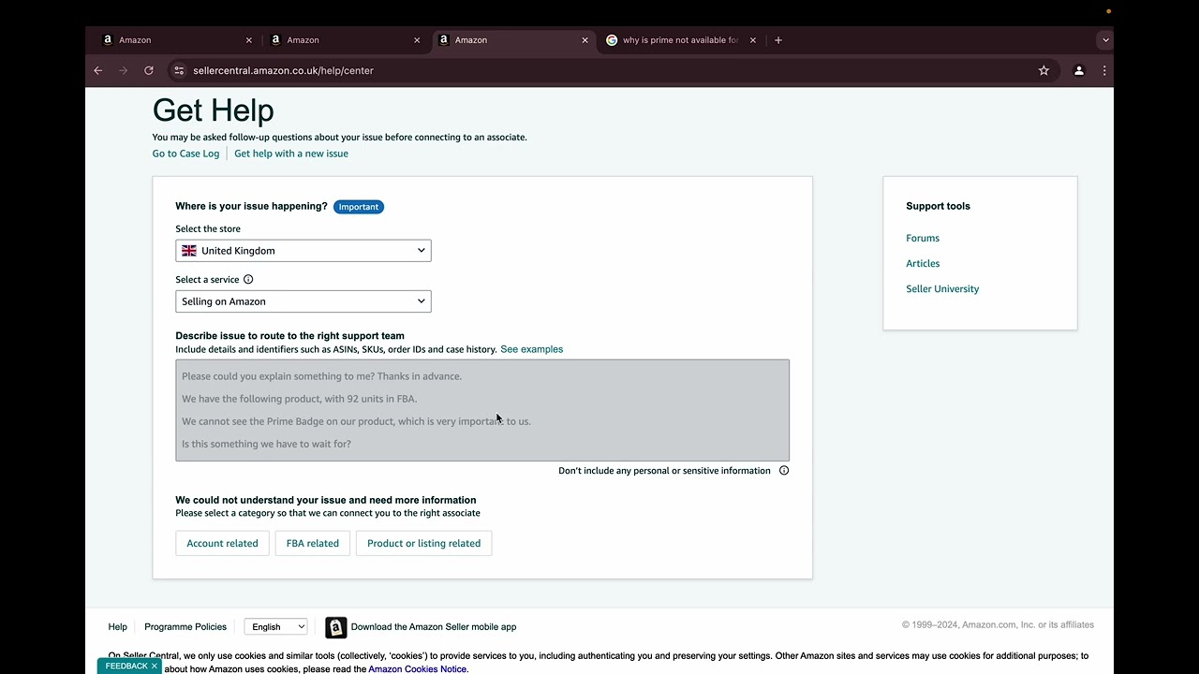Open Articles in Support tools
The height and width of the screenshot is (674, 1199).
(x=923, y=263)
